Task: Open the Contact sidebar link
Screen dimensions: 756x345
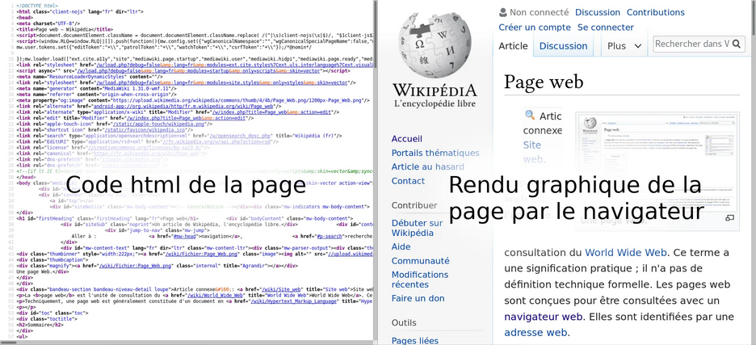Action: pos(408,181)
